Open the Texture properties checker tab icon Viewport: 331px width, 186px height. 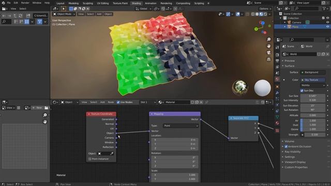pyautogui.click(x=277, y=131)
